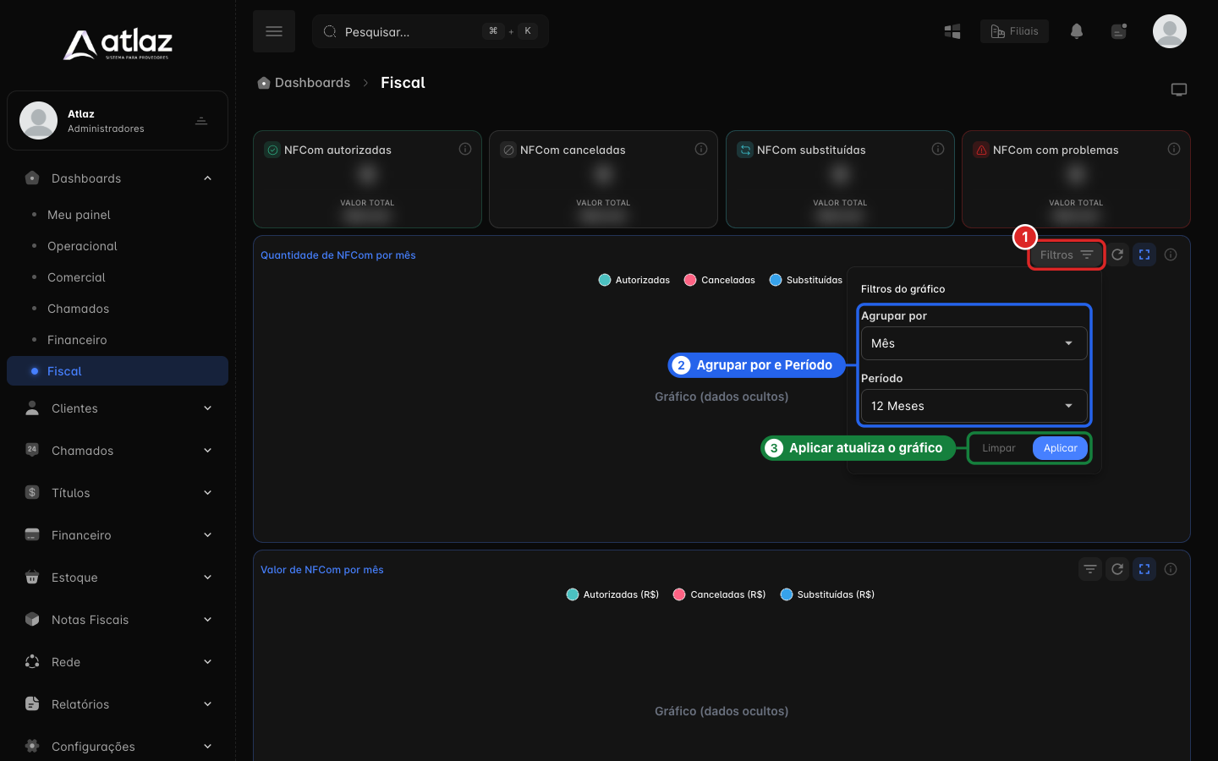Click the Windows logo icon in header

(952, 31)
